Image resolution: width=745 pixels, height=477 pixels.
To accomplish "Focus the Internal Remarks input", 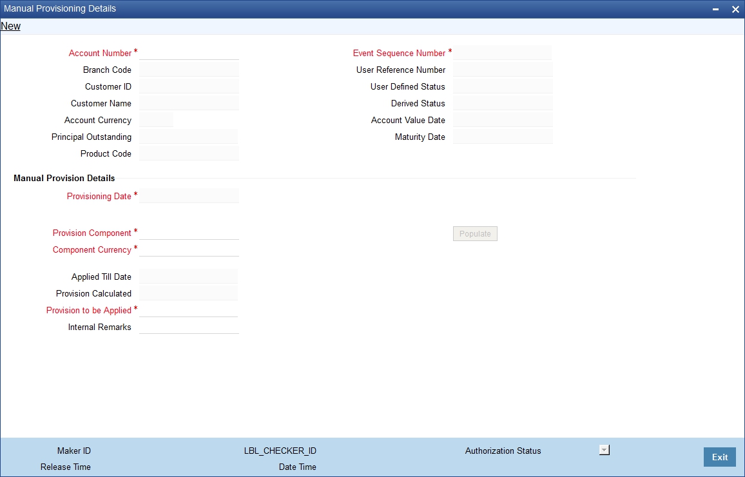I will point(189,326).
